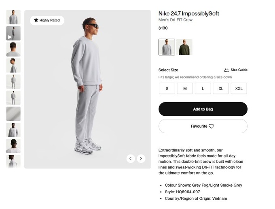Open the Size Guide link
The height and width of the screenshot is (209, 275).
(x=236, y=70)
